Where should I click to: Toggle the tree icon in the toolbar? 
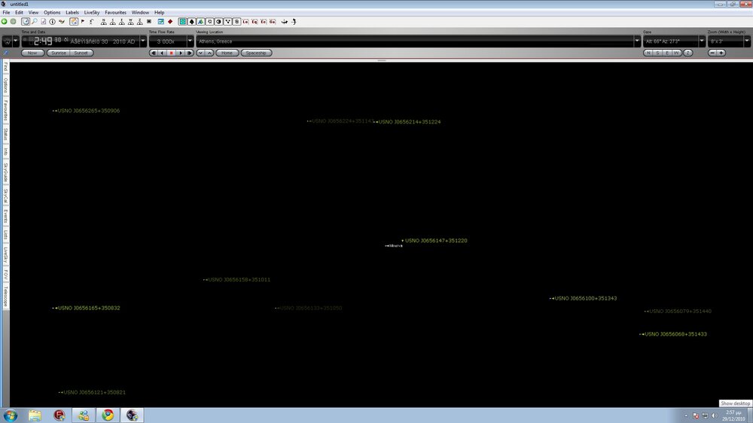click(191, 22)
